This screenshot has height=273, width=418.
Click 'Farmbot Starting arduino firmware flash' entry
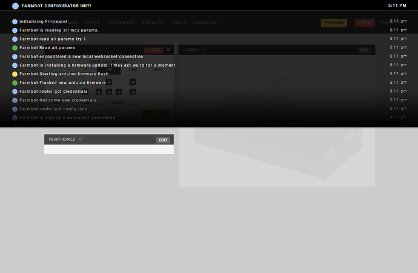point(64,74)
